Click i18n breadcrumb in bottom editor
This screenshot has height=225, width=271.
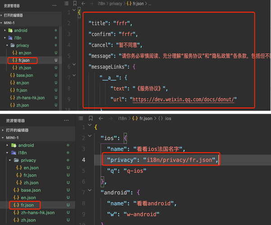pyautogui.click(x=122, y=118)
